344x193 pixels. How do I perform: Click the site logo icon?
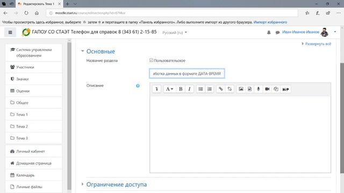pyautogui.click(x=26, y=32)
